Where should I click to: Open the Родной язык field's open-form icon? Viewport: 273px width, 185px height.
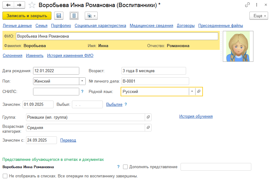click(x=199, y=91)
